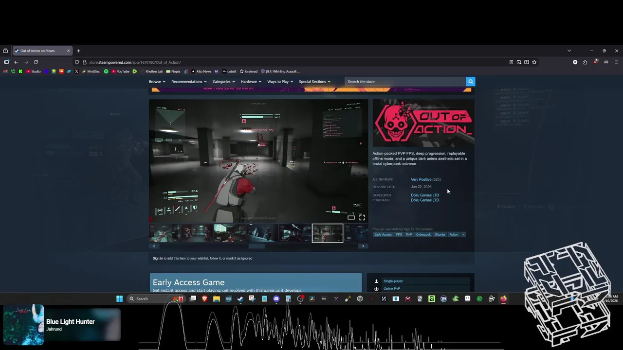The width and height of the screenshot is (623, 350).
Task: Open Doku Games LTD publisher link
Action: (425, 200)
